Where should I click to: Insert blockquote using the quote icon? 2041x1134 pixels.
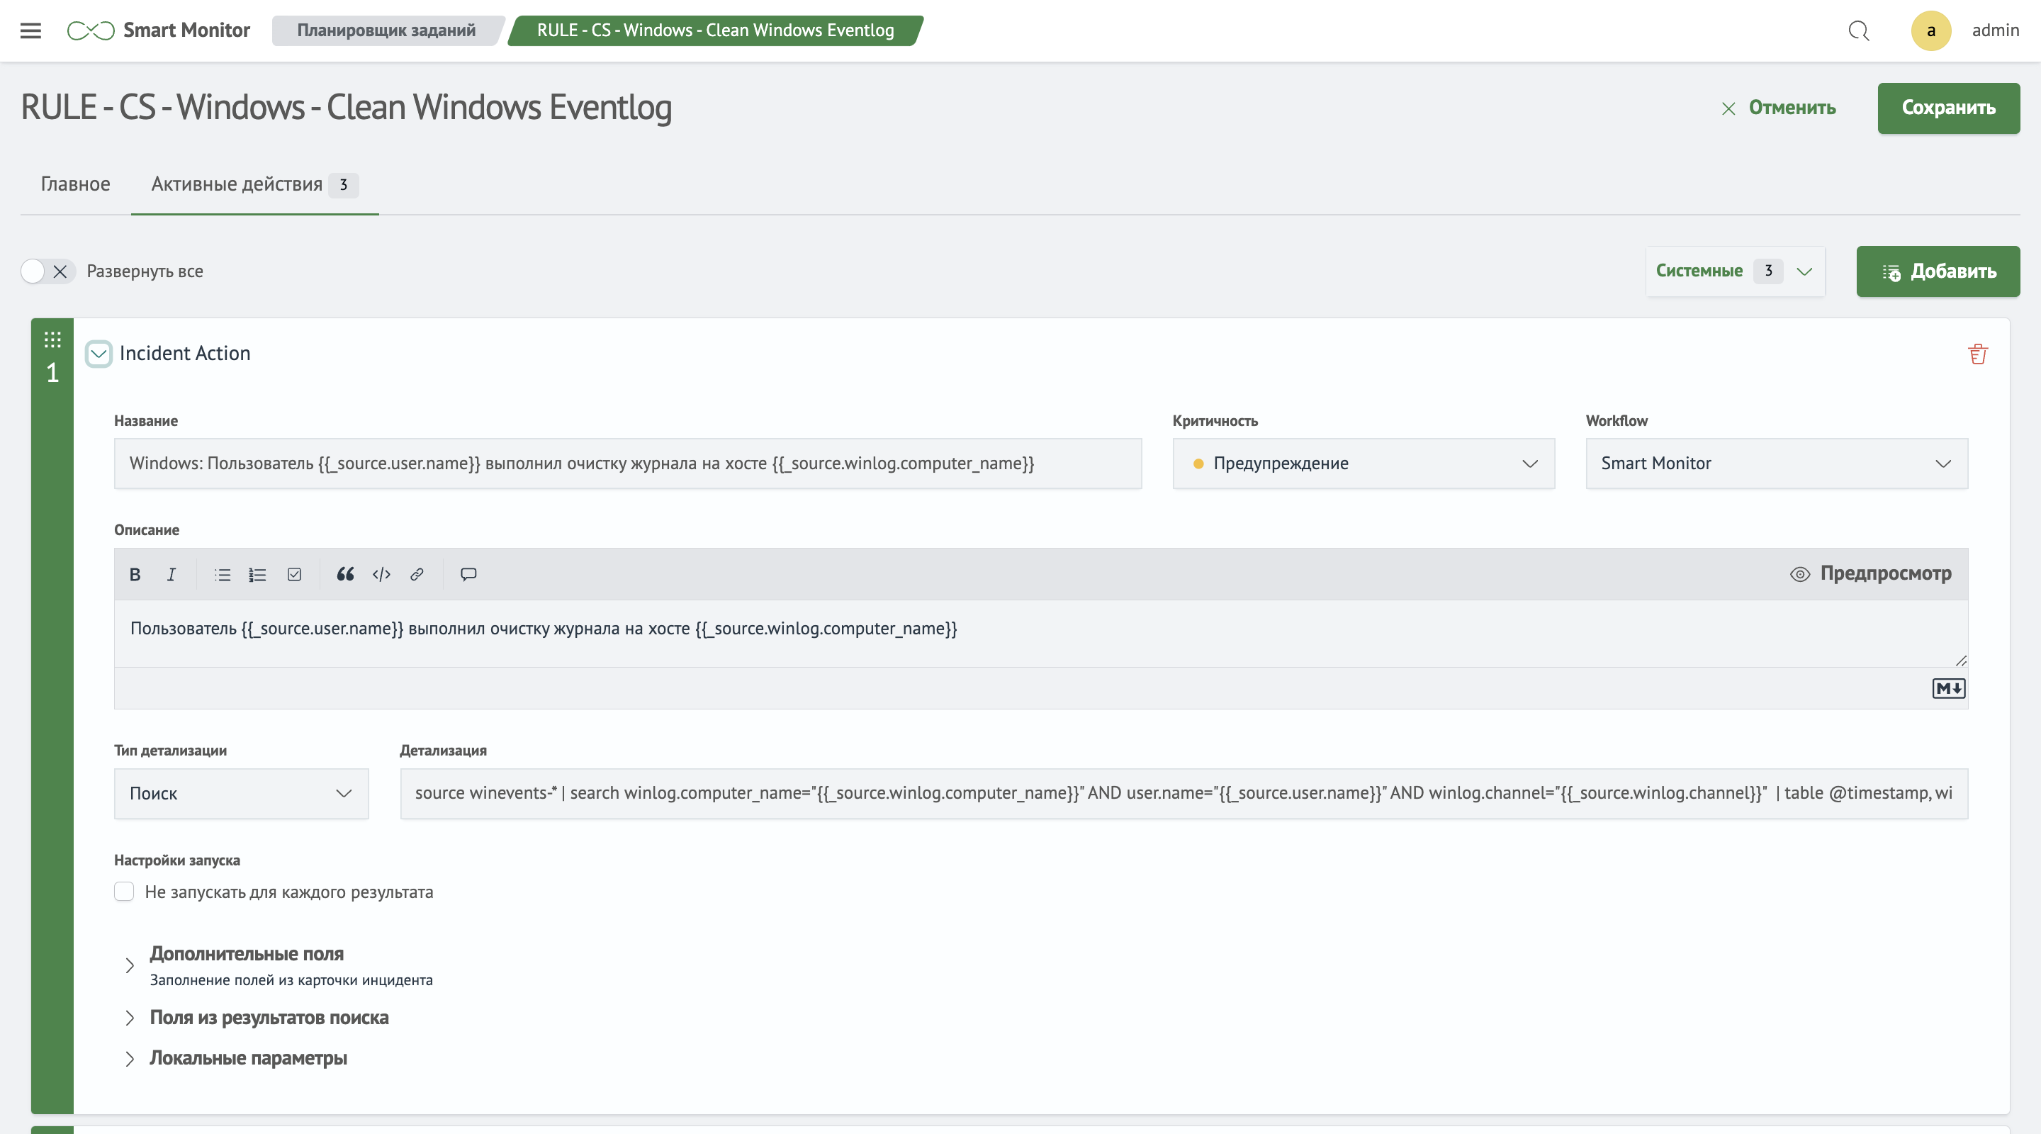click(x=344, y=575)
